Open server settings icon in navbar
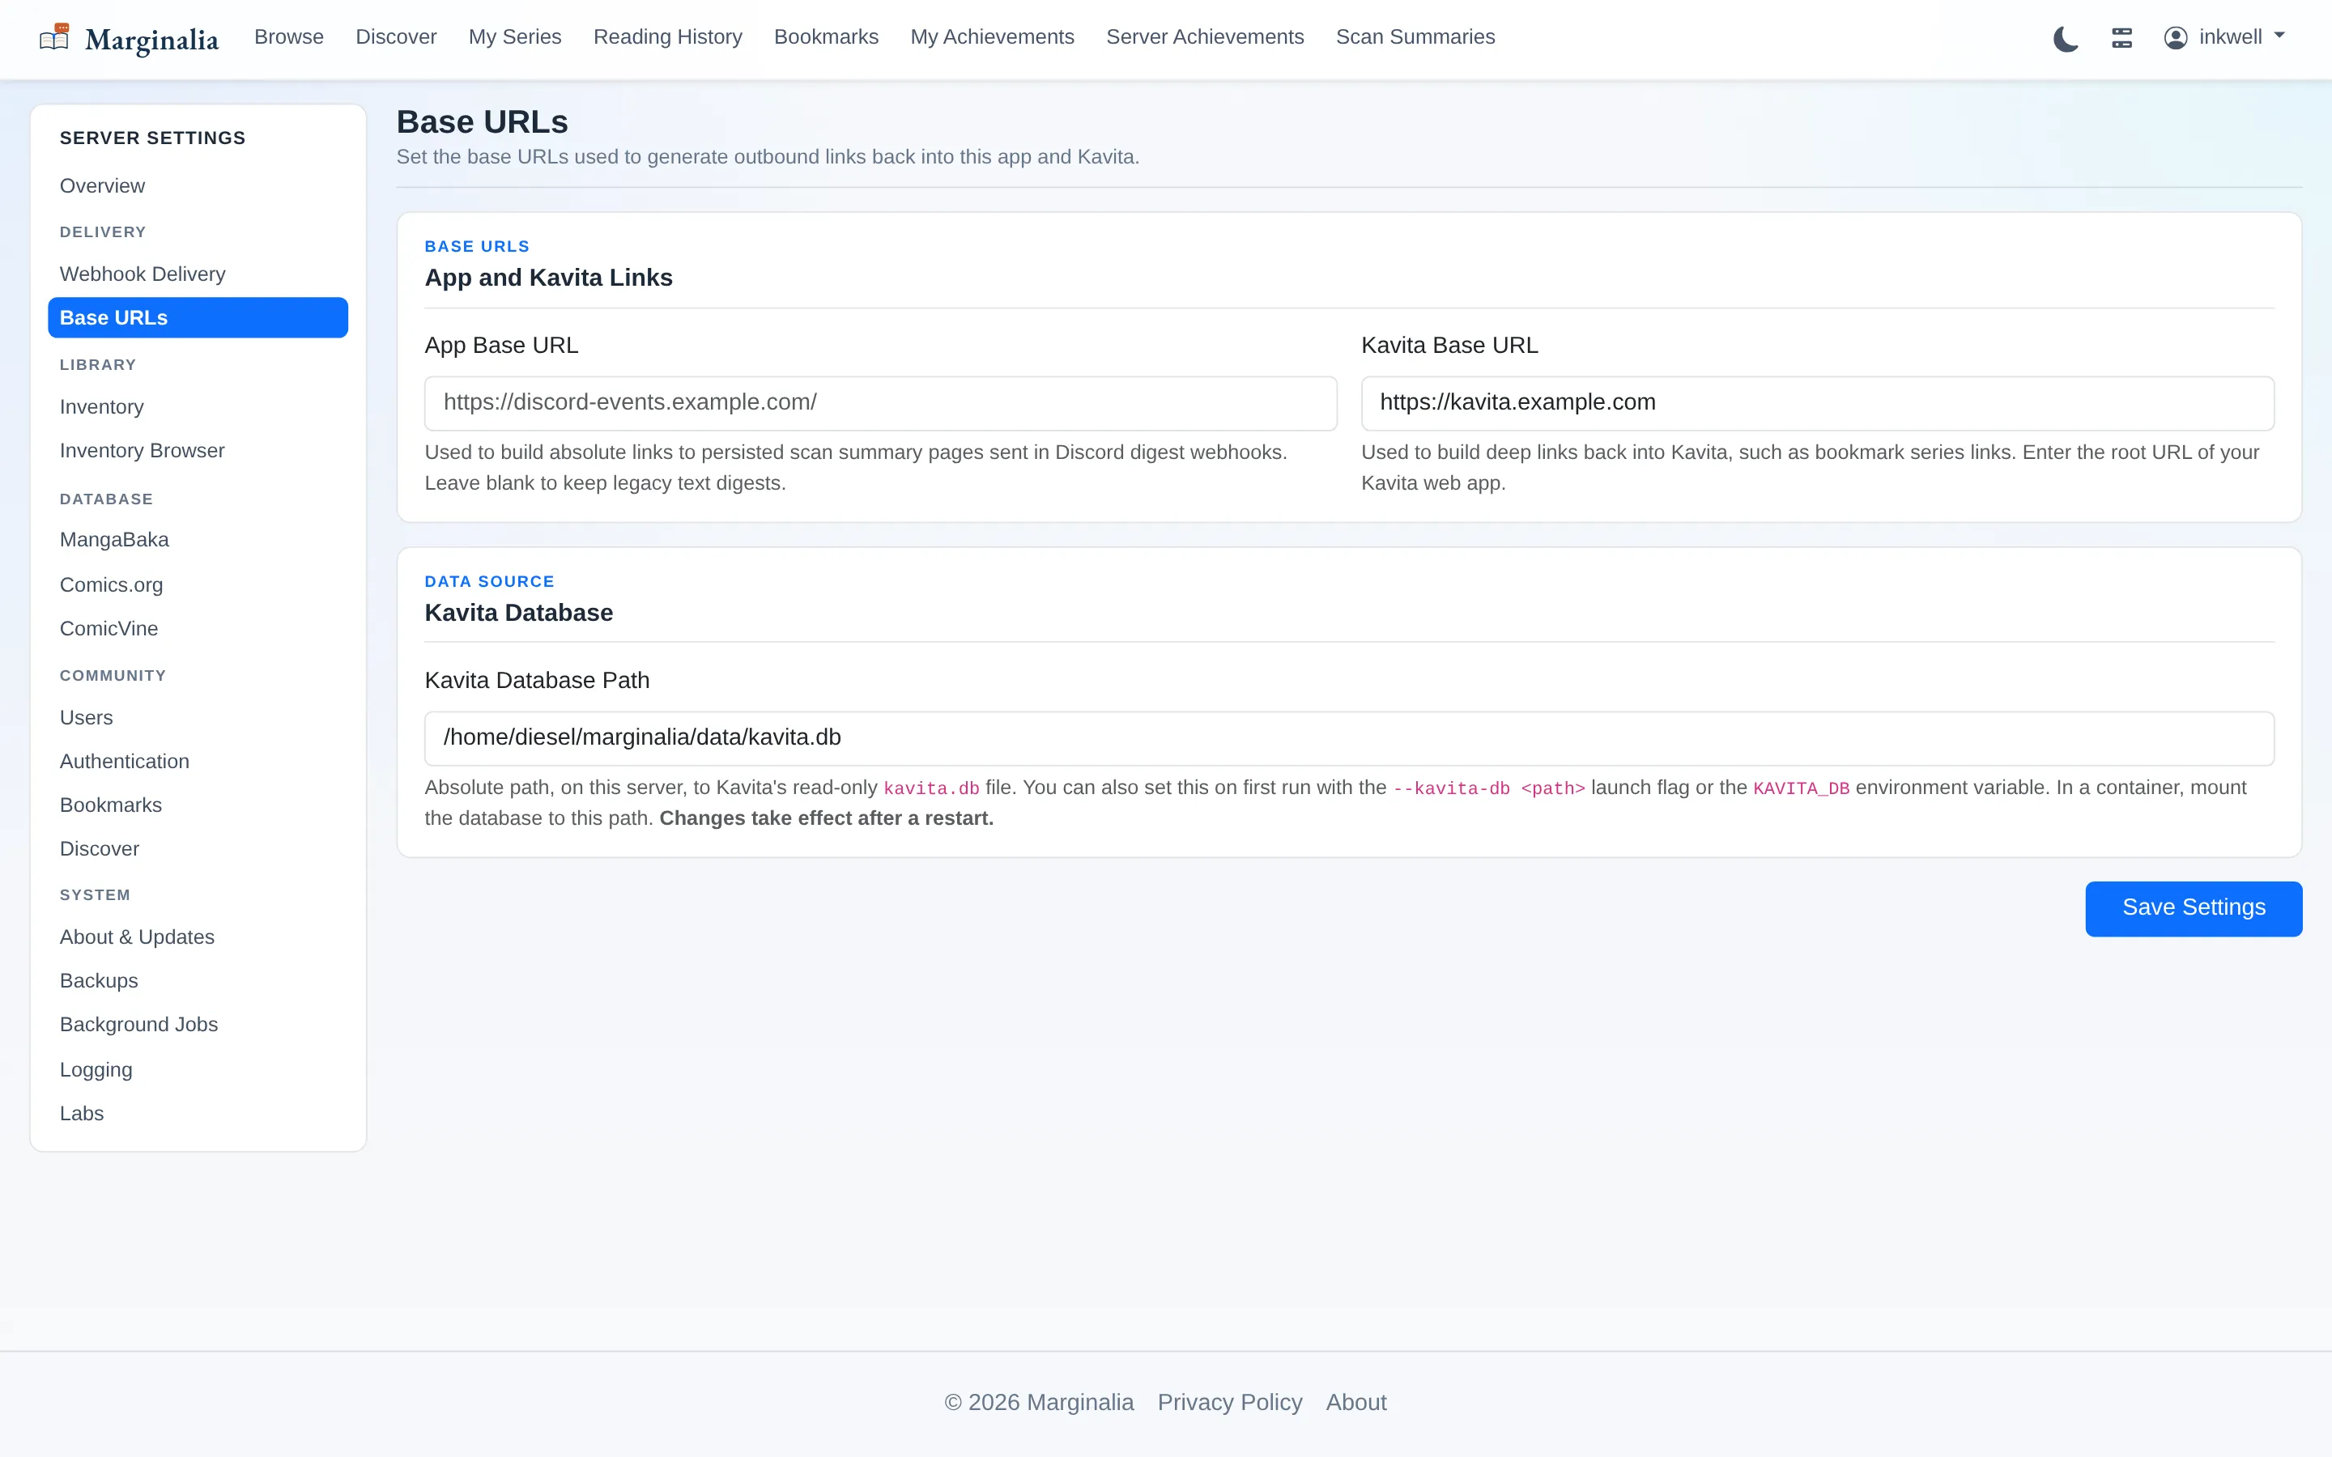2332x1457 pixels. click(x=2122, y=39)
